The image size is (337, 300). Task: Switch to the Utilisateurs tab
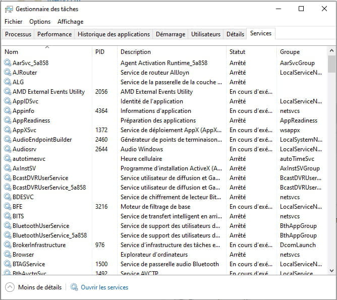(206, 34)
